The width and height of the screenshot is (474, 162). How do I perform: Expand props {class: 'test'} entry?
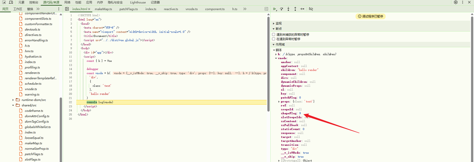pyautogui.click(x=279, y=101)
